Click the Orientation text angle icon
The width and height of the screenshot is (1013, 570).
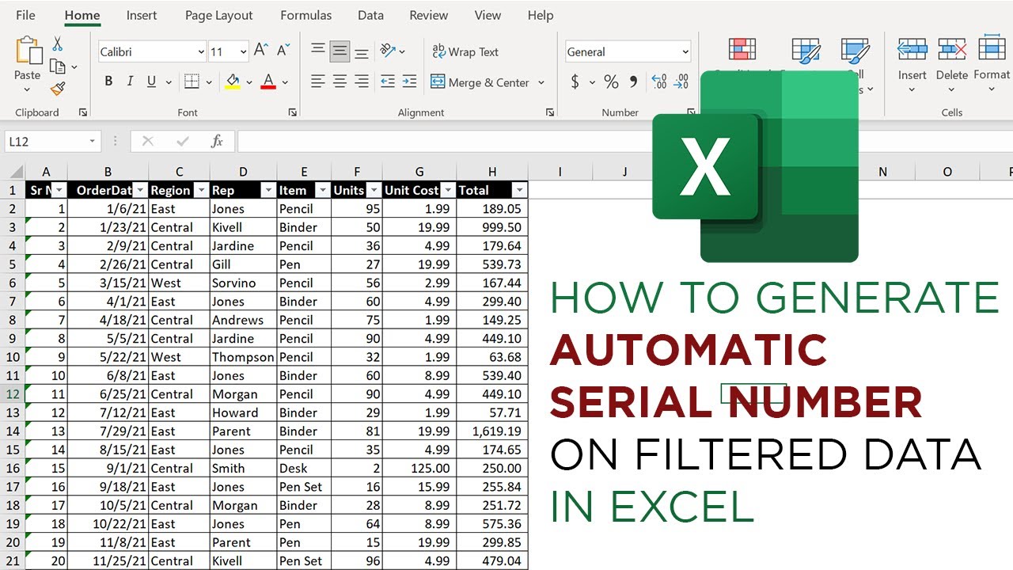click(388, 51)
